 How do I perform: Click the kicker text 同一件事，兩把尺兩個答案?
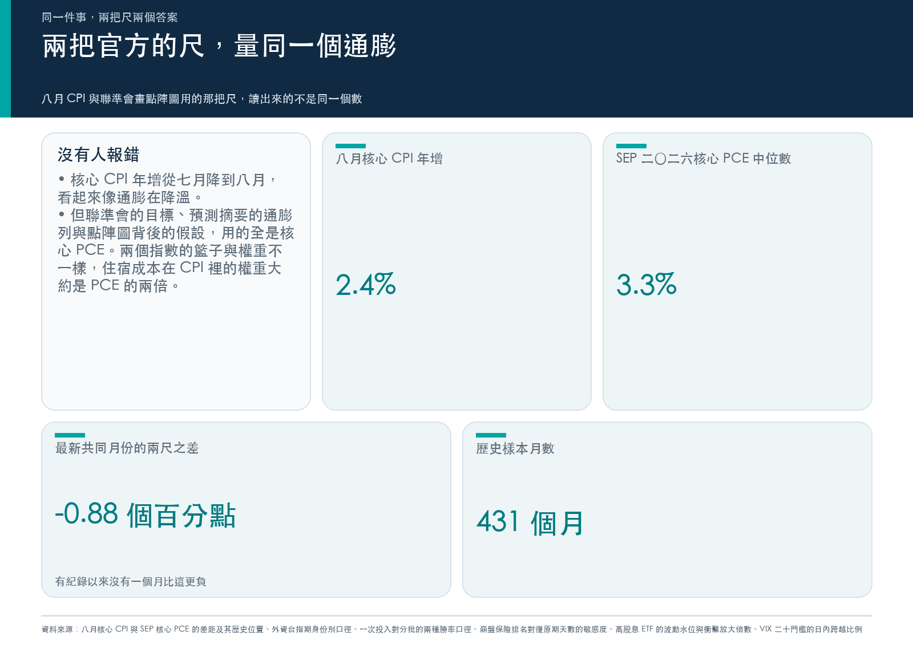click(110, 18)
